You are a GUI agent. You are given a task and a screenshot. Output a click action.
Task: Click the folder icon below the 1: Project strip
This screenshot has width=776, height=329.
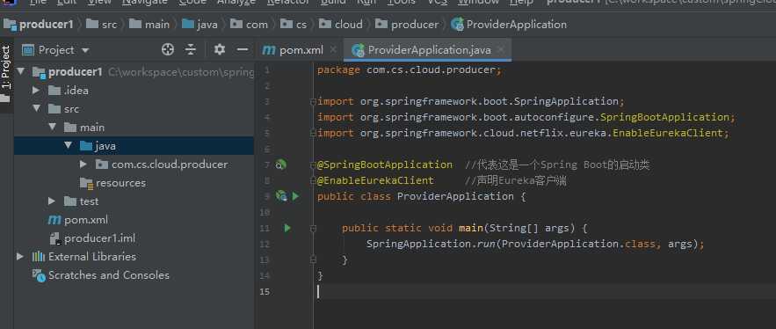(x=4, y=99)
